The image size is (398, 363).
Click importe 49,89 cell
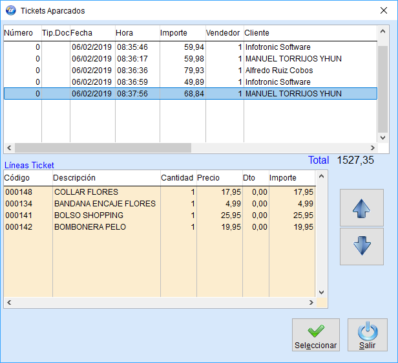[194, 82]
